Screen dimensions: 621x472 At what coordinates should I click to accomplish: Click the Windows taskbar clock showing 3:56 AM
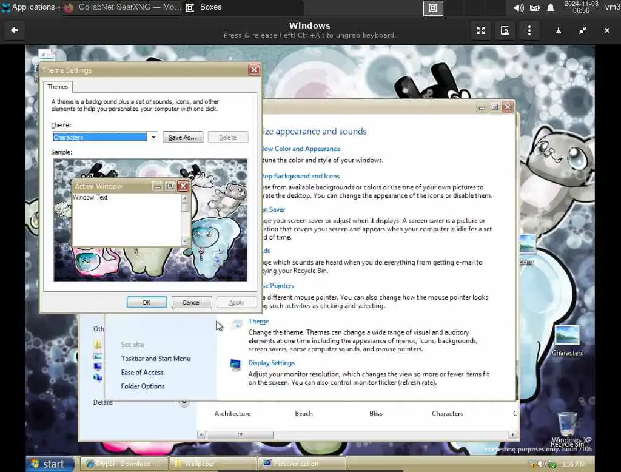pos(573,464)
